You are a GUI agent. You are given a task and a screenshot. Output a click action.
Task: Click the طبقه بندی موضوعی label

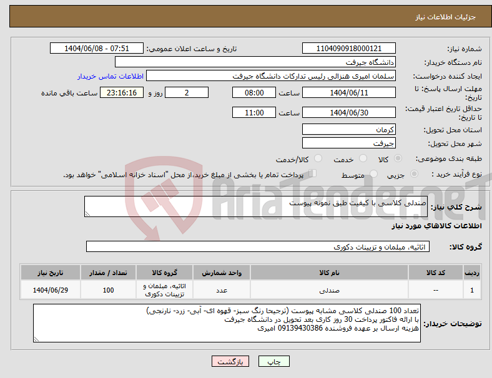coord(449,158)
